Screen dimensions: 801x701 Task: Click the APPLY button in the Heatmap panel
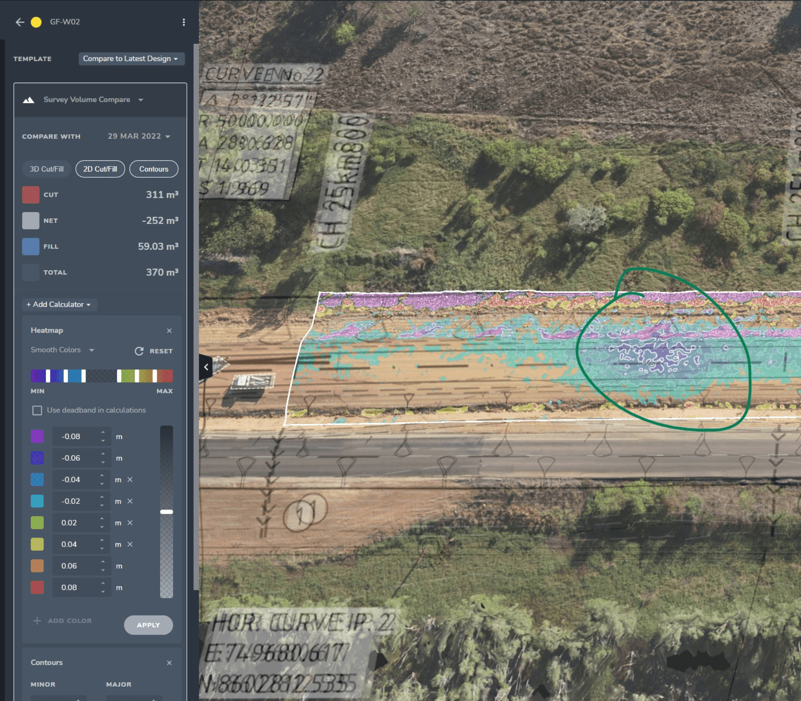[148, 625]
